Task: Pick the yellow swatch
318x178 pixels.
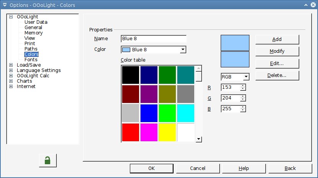Action: pyautogui.click(x=167, y=132)
